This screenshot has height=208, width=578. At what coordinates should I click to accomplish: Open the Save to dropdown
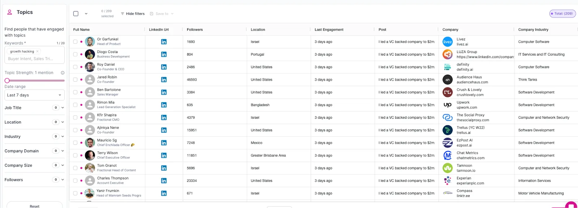pos(162,14)
